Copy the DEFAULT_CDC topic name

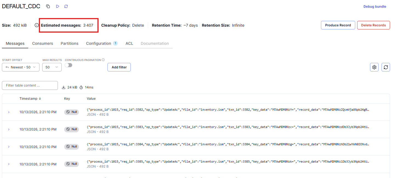tap(48, 6)
